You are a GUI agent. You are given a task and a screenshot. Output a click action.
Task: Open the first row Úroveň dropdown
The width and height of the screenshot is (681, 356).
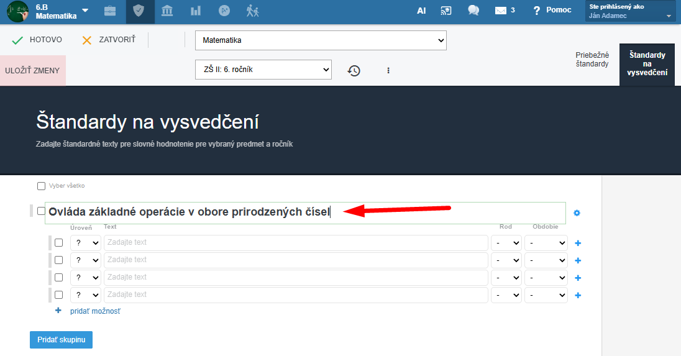coord(86,243)
